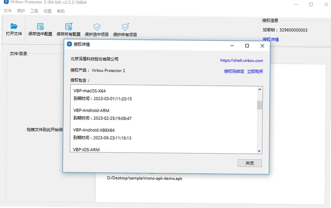Close the 授权详情 dialog with X
331x208 pixels.
262,45
